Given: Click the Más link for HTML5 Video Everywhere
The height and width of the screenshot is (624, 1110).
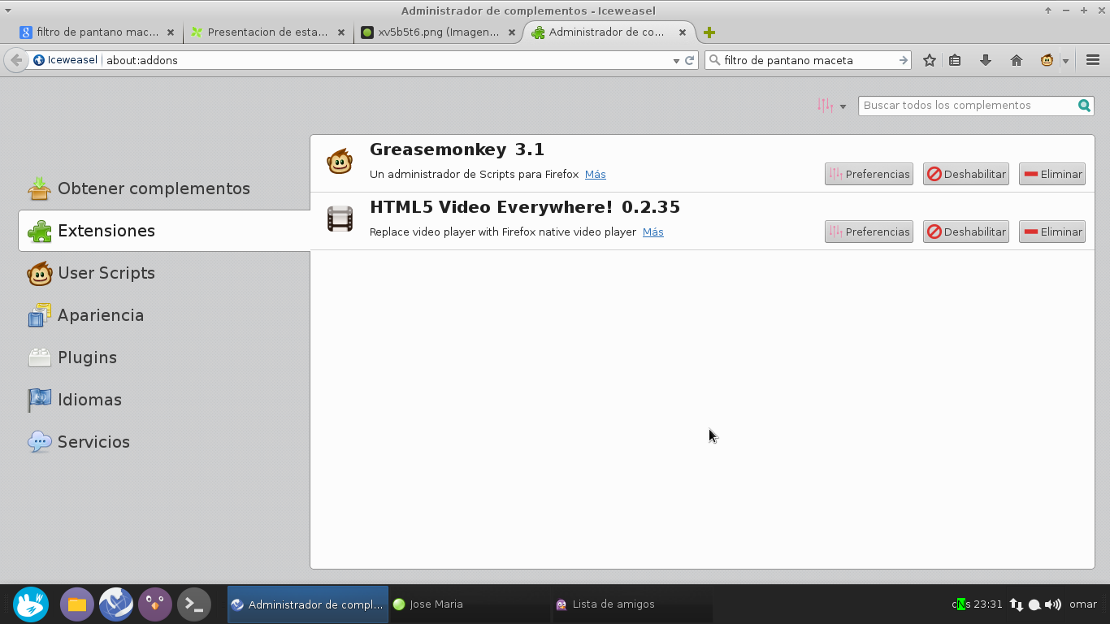Looking at the screenshot, I should 653,232.
